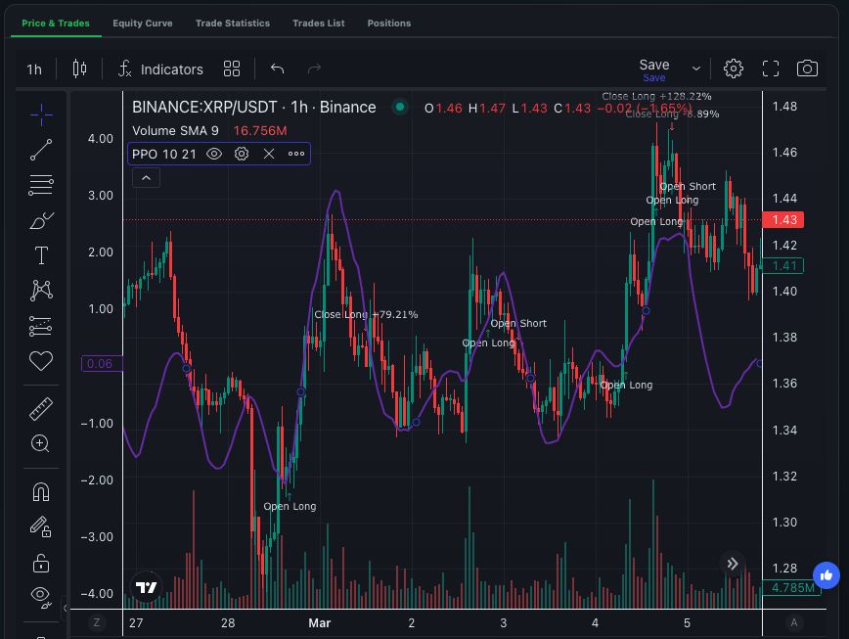Click the 16.756M volume value
This screenshot has height=639, width=849.
click(260, 130)
